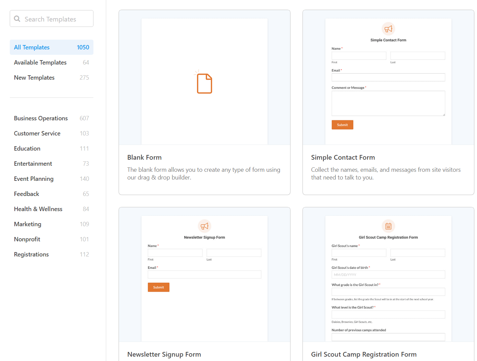This screenshot has width=477, height=361.
Task: Open the Business Operations category
Action: 41,118
